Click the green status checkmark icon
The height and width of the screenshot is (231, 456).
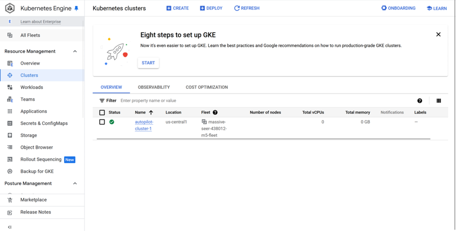click(x=112, y=122)
